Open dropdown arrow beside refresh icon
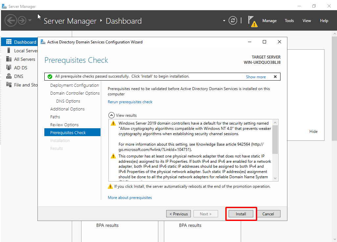Screen dimensions: 337x242 click(x=224, y=21)
